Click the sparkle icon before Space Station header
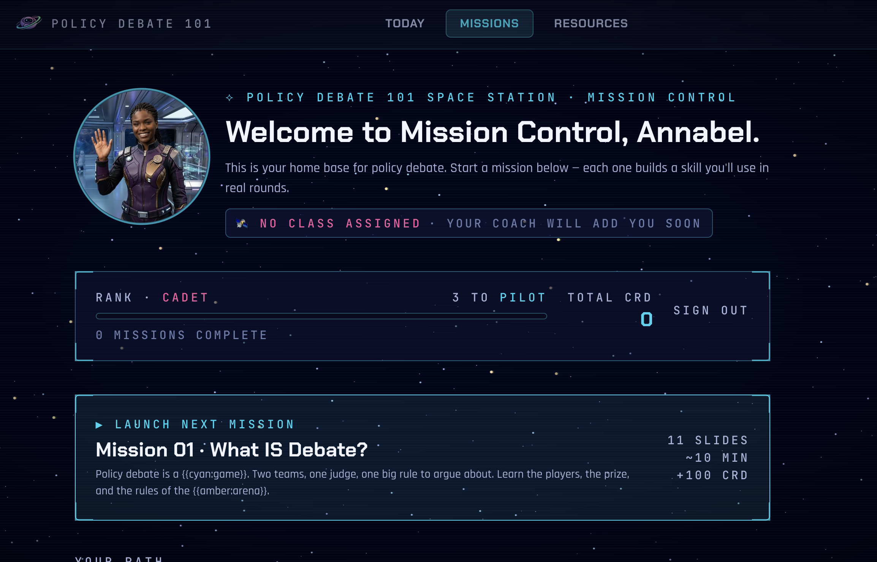Image resolution: width=877 pixels, height=562 pixels. tap(230, 98)
